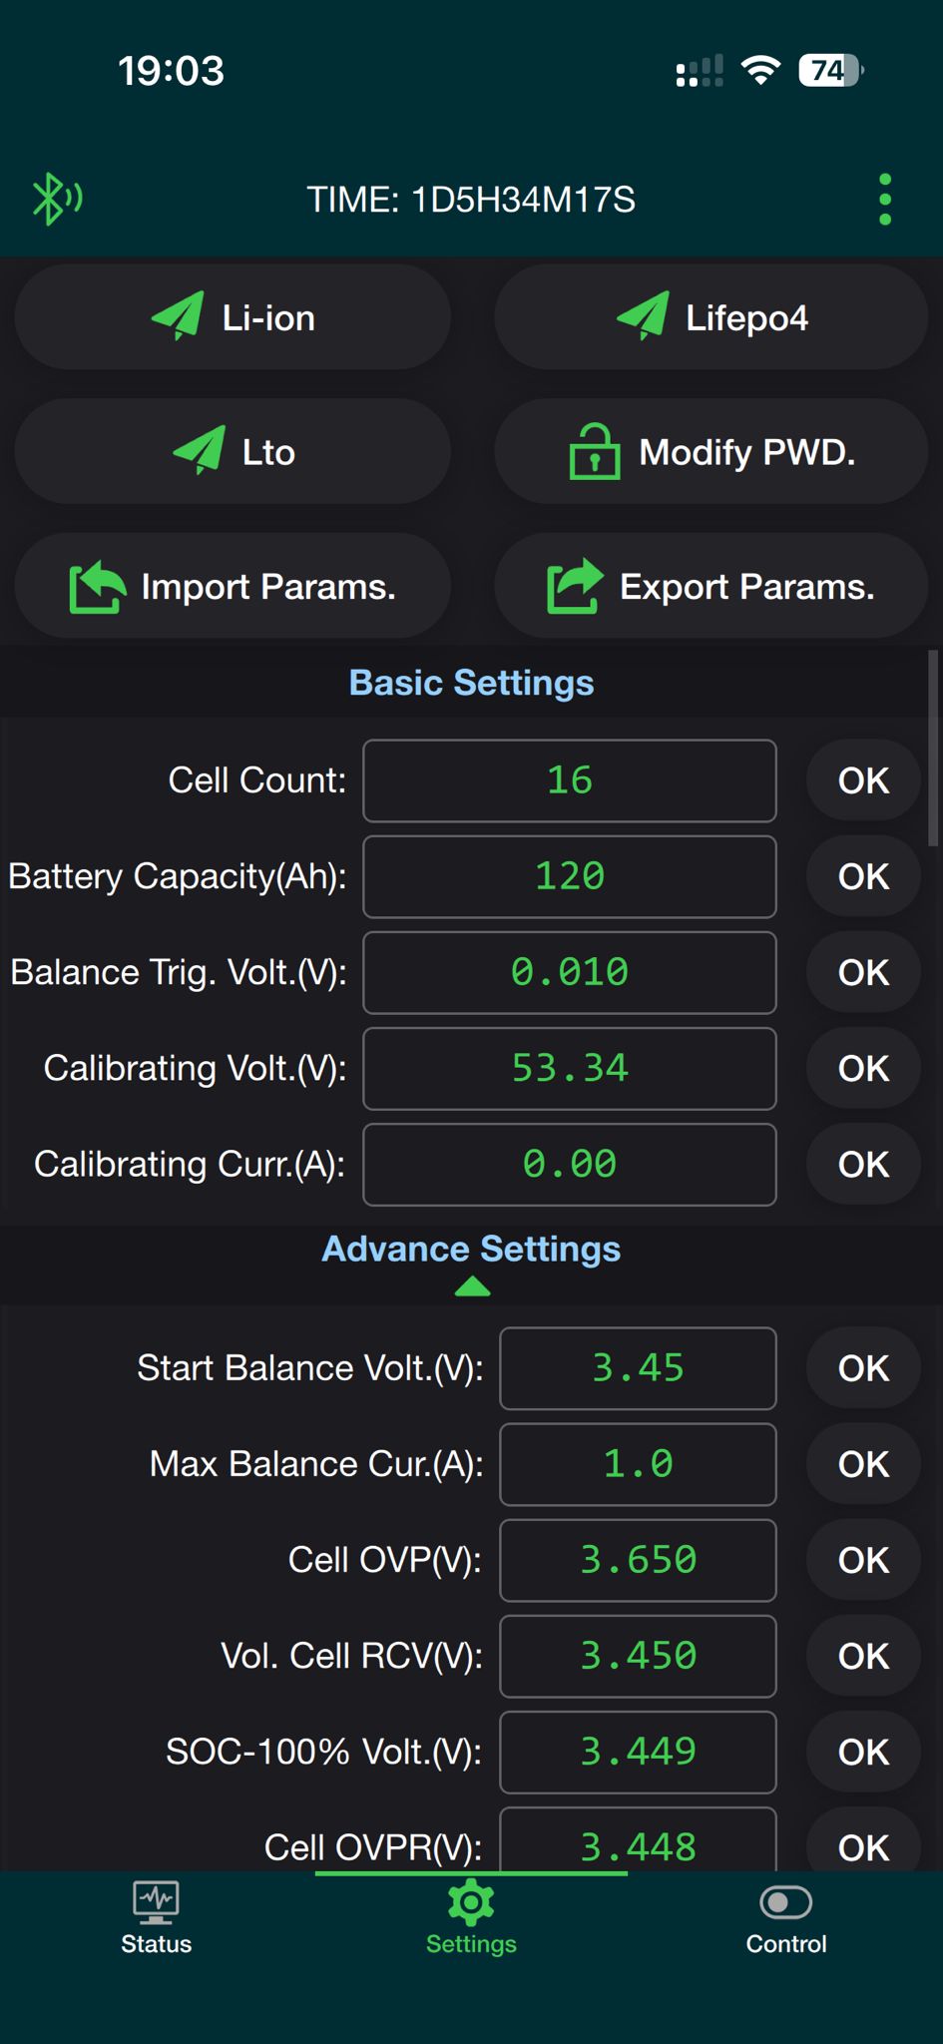
Task: Tap the Bluetooth connection icon
Action: click(55, 199)
